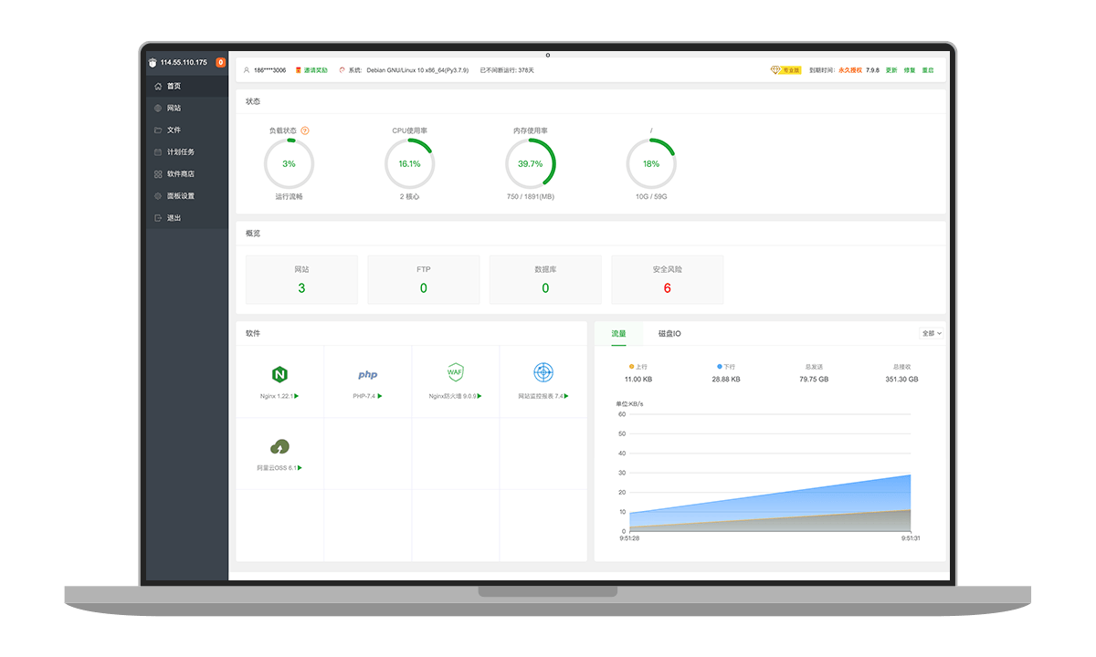Click the 退出 logout sidebar item
This screenshot has height=657, width=1096.
[187, 217]
